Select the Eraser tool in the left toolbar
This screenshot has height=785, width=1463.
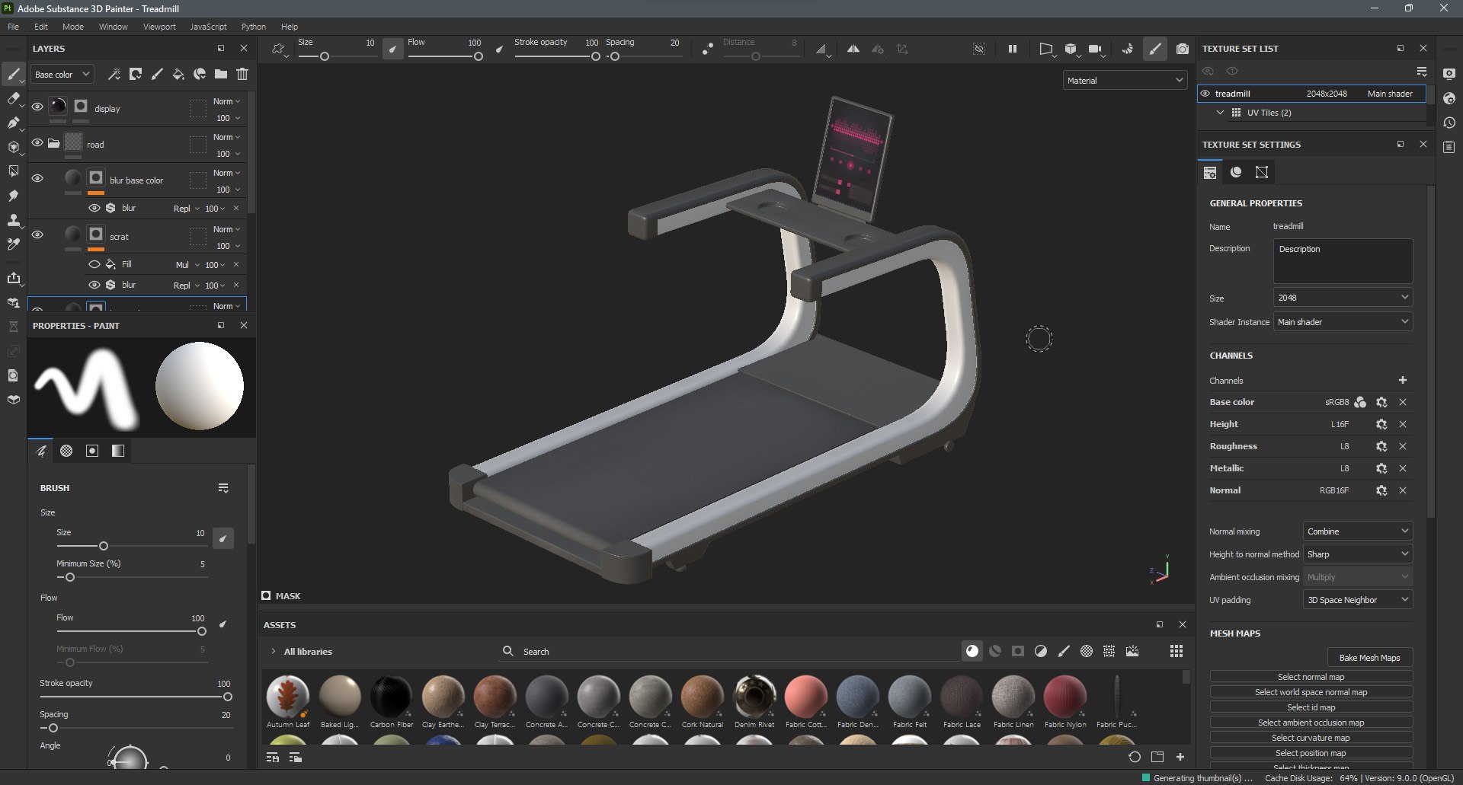pos(13,98)
